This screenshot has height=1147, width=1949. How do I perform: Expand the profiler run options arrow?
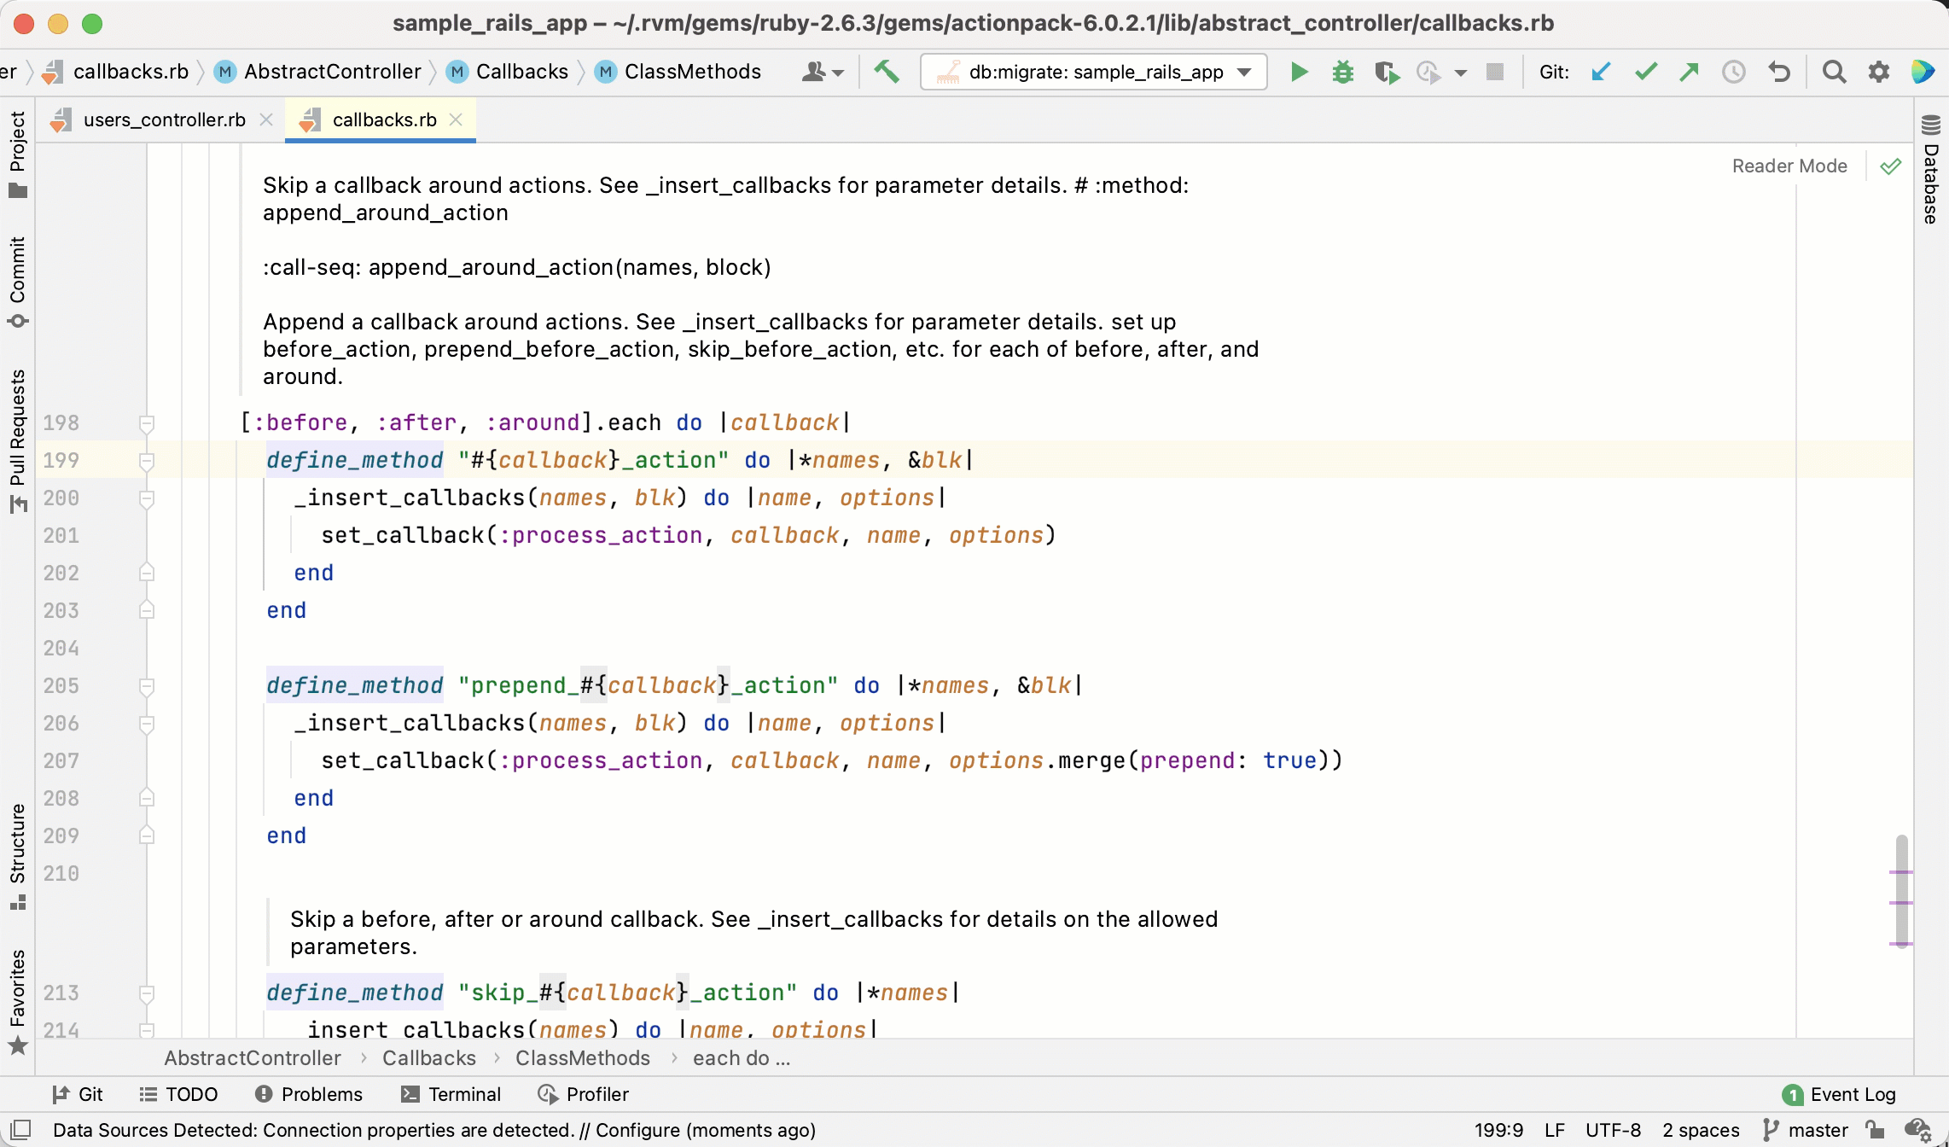(1461, 72)
